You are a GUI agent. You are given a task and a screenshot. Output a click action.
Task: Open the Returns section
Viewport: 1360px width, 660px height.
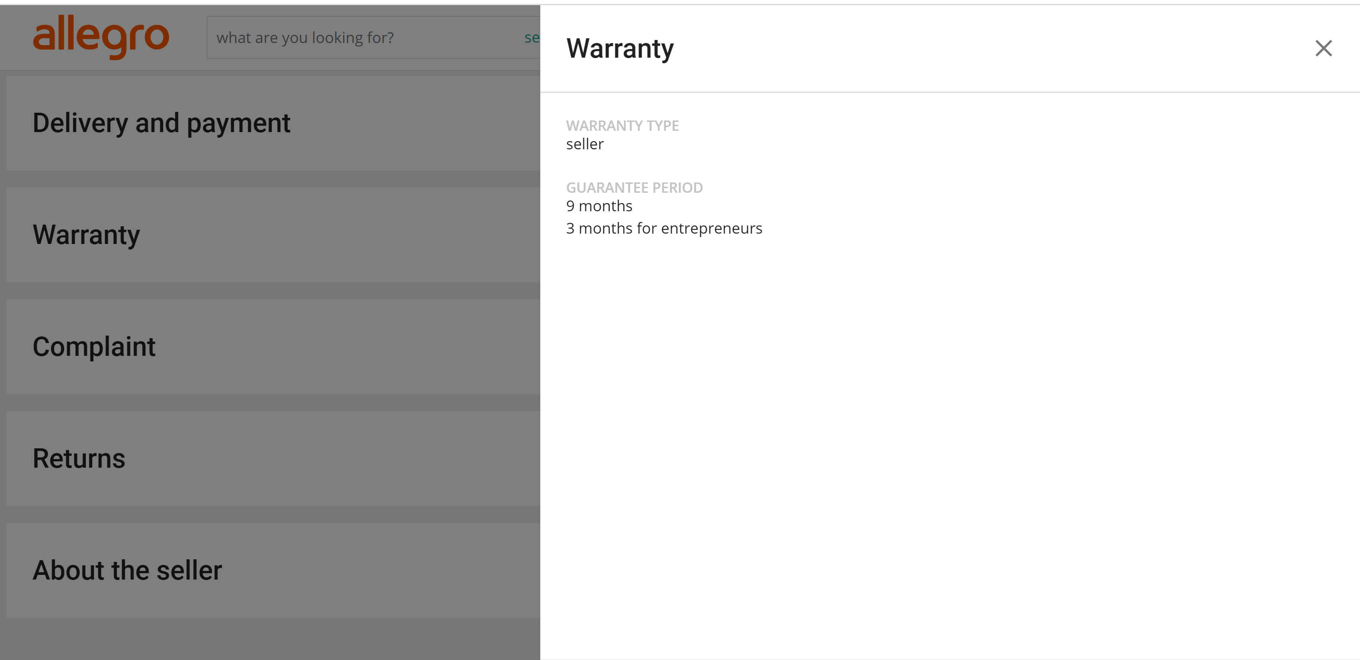[273, 459]
